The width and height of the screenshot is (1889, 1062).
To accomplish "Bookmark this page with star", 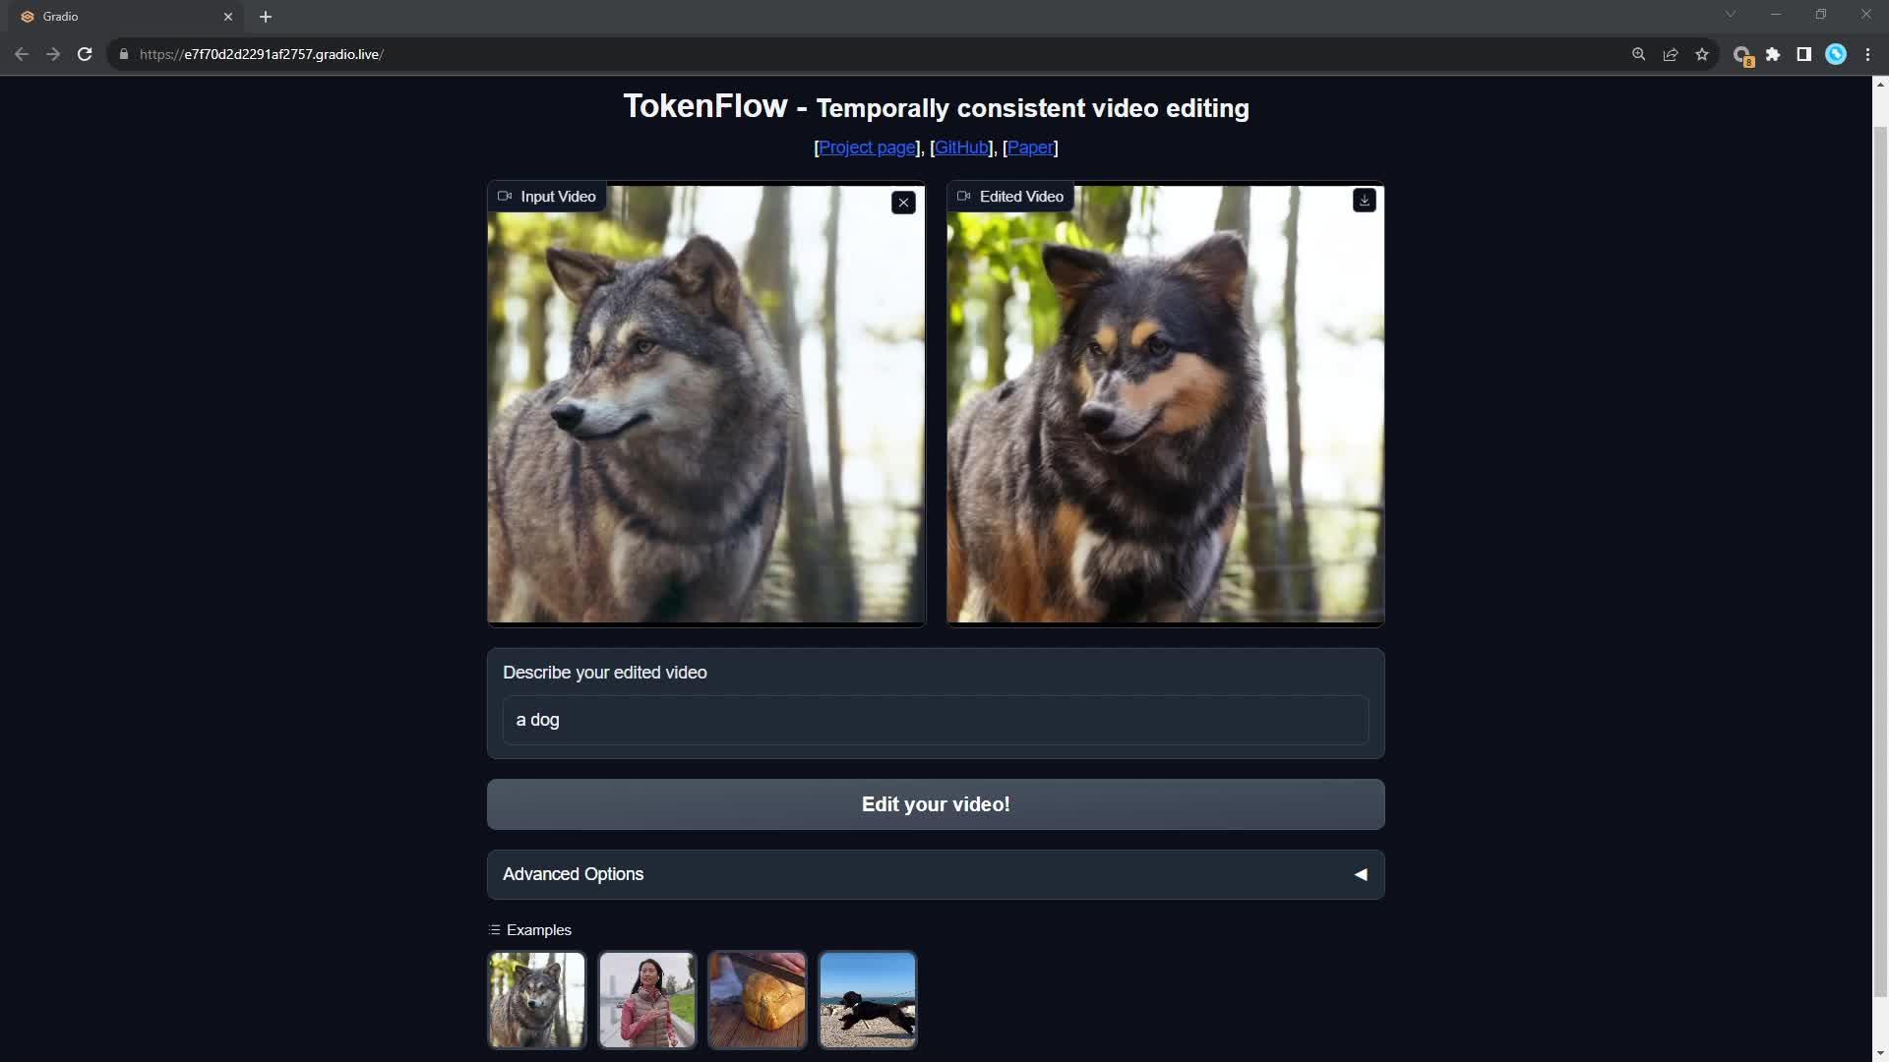I will (1702, 54).
